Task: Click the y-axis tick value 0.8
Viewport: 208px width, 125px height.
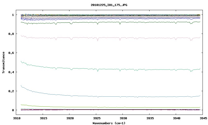Action: [x=11, y=34]
